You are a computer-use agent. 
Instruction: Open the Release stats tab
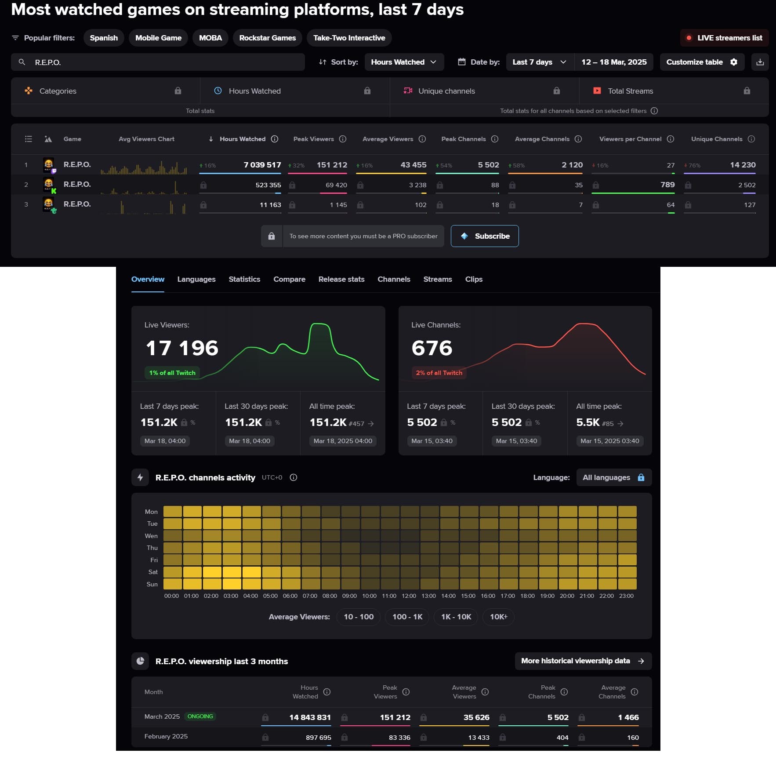[x=341, y=279]
